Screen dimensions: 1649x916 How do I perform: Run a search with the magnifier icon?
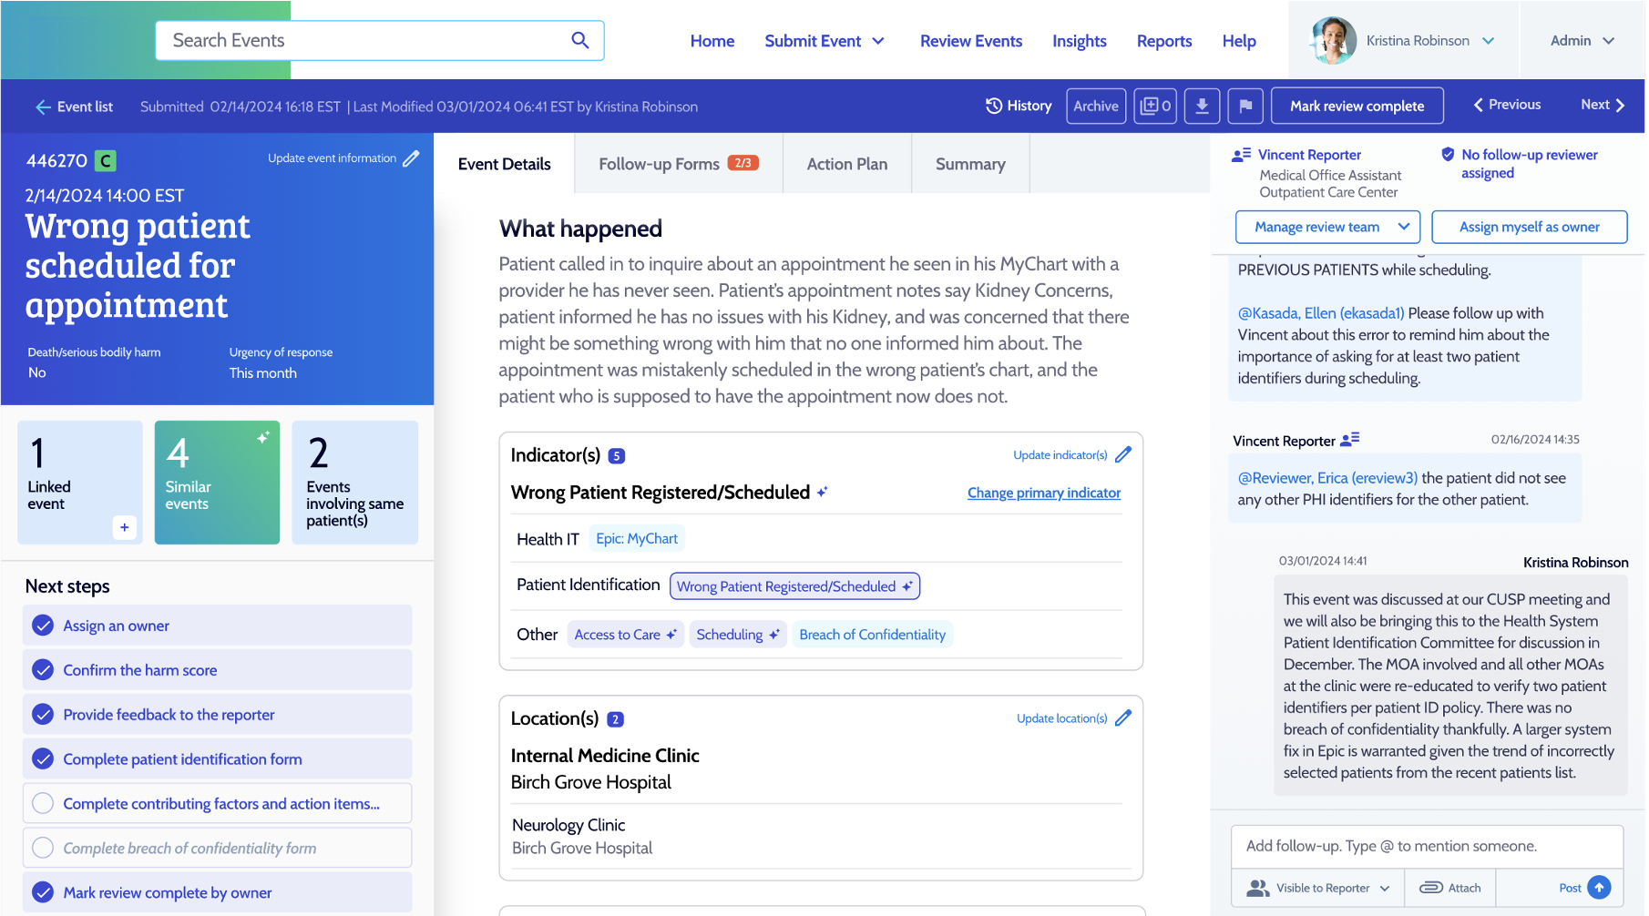[x=580, y=40]
